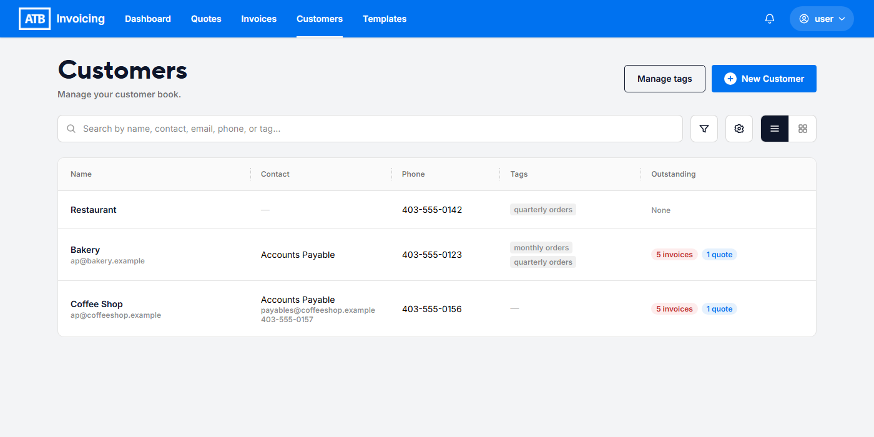Click ap@bakery.example email
The width and height of the screenshot is (874, 437).
point(107,261)
